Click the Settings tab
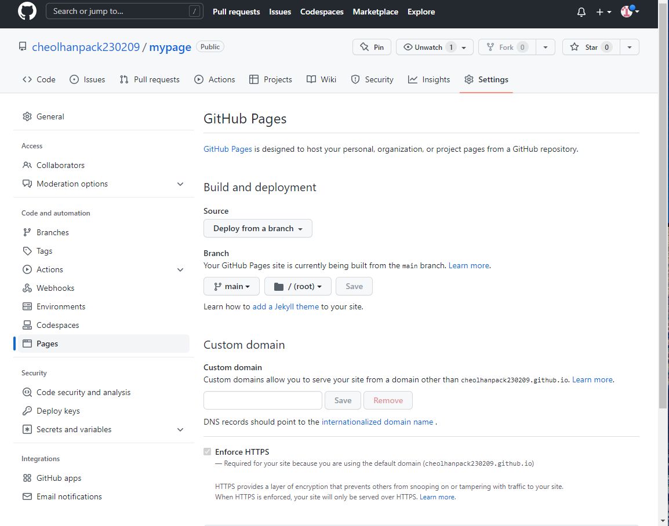This screenshot has width=669, height=526. pyautogui.click(x=486, y=79)
